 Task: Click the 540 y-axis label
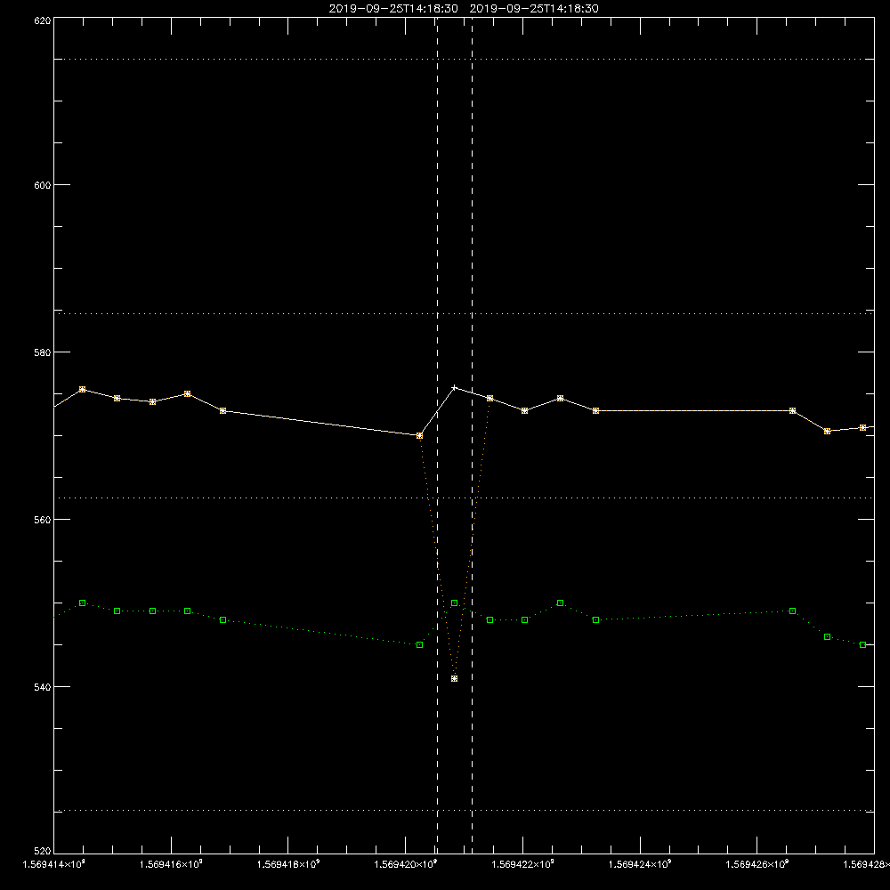tap(43, 687)
